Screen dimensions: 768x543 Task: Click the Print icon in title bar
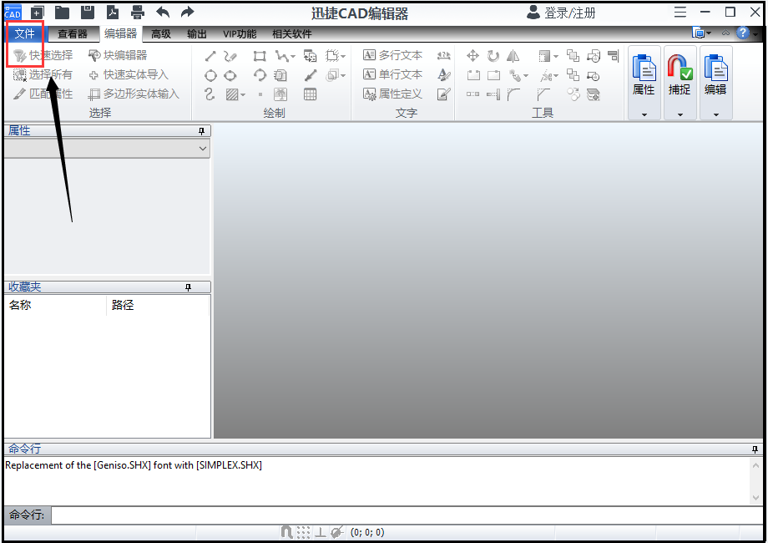coord(138,13)
